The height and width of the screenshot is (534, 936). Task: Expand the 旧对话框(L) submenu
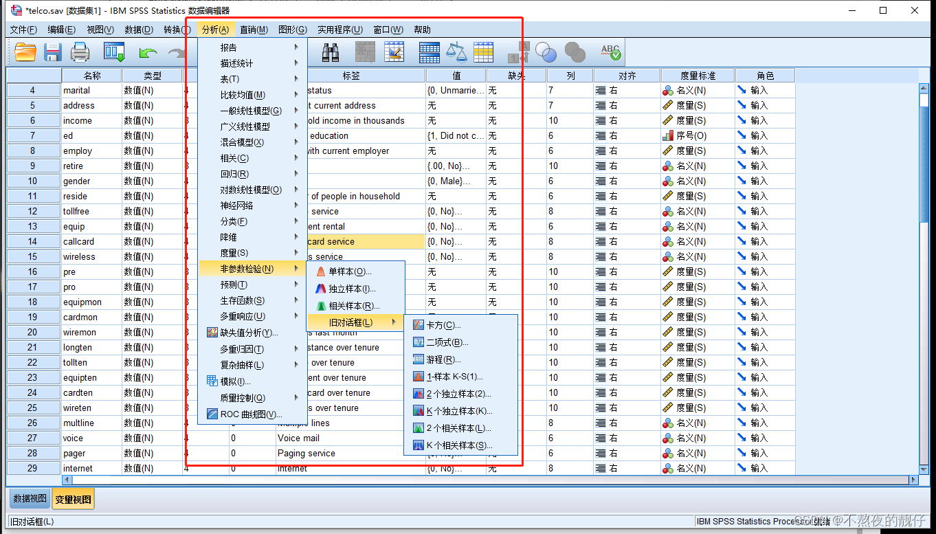tap(355, 322)
